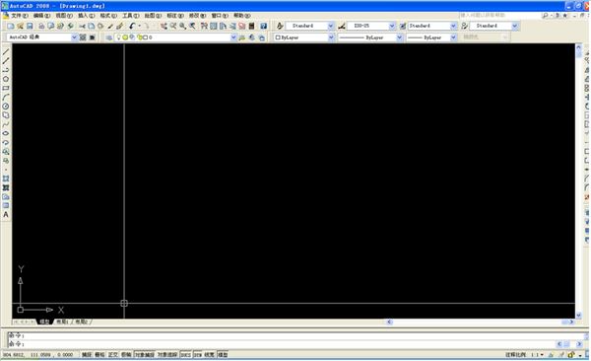The image size is (591, 361).
Task: Select the Spline tool
Action: tap(6, 124)
